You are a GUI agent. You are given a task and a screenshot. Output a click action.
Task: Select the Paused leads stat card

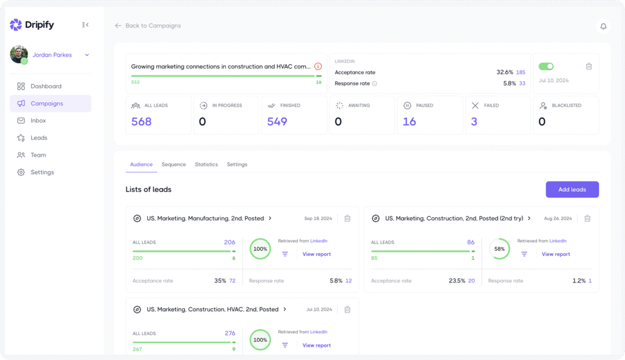coord(430,115)
